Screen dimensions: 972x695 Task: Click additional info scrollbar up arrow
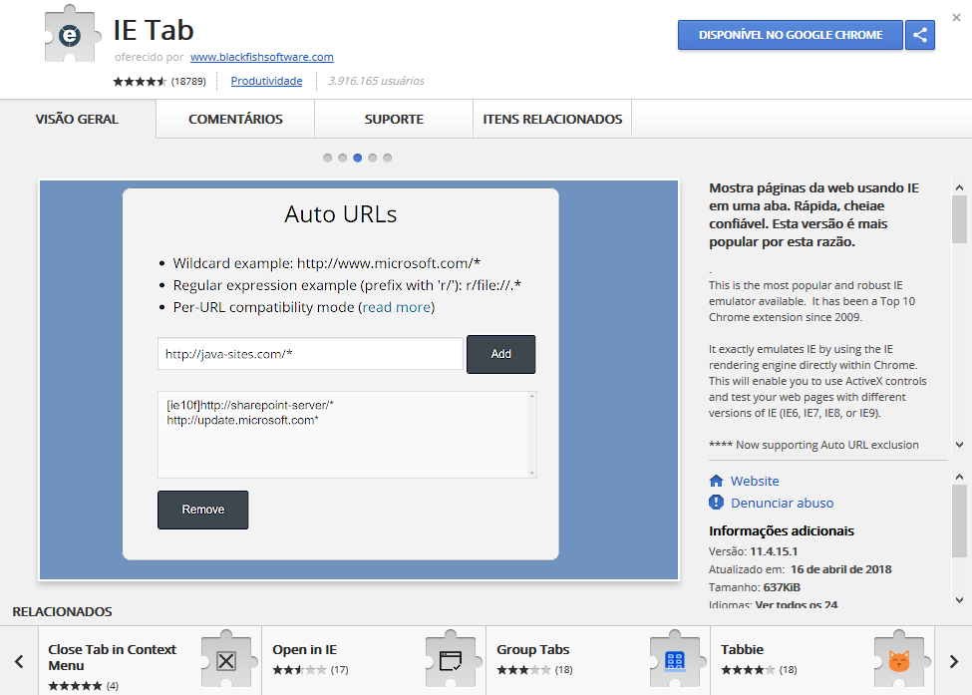pos(959,477)
